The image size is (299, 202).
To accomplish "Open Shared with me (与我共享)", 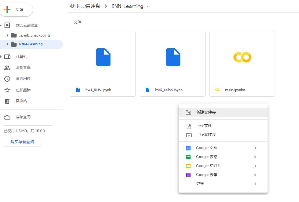I will pyautogui.click(x=23, y=68).
